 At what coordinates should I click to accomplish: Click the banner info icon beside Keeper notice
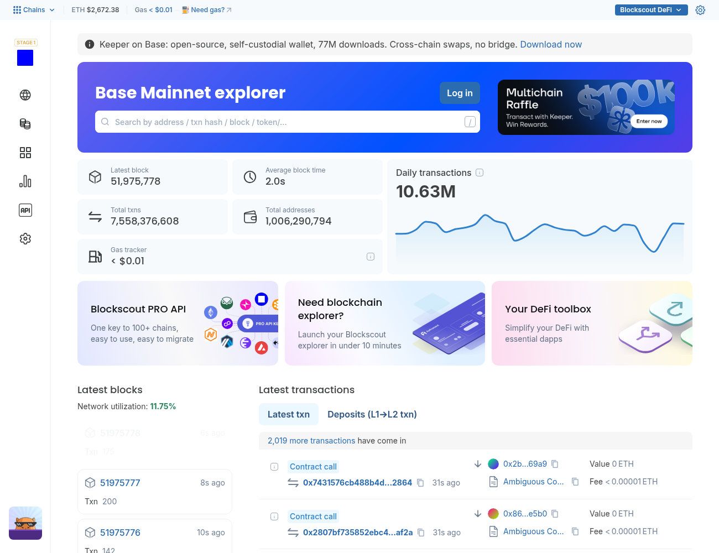point(90,44)
